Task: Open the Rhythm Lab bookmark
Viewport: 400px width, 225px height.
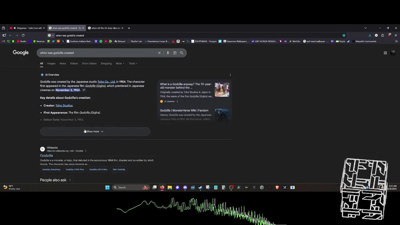Action: [134, 41]
